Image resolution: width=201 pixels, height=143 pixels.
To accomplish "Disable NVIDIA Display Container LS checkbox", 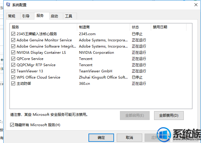I will [13, 52].
